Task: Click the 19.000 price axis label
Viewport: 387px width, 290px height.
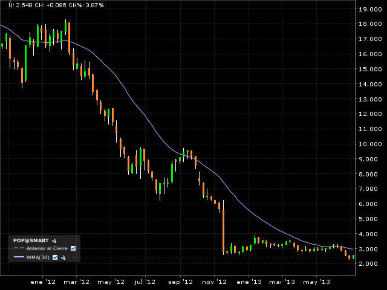Action: 370,10
